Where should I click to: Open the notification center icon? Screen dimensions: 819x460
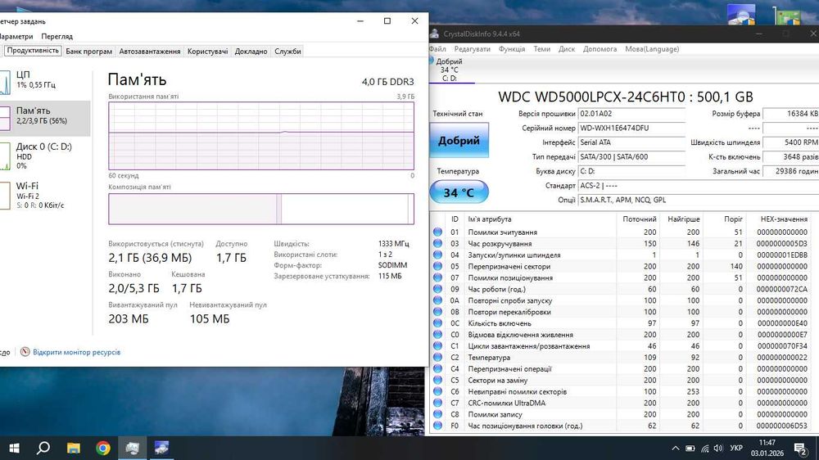(x=800, y=449)
